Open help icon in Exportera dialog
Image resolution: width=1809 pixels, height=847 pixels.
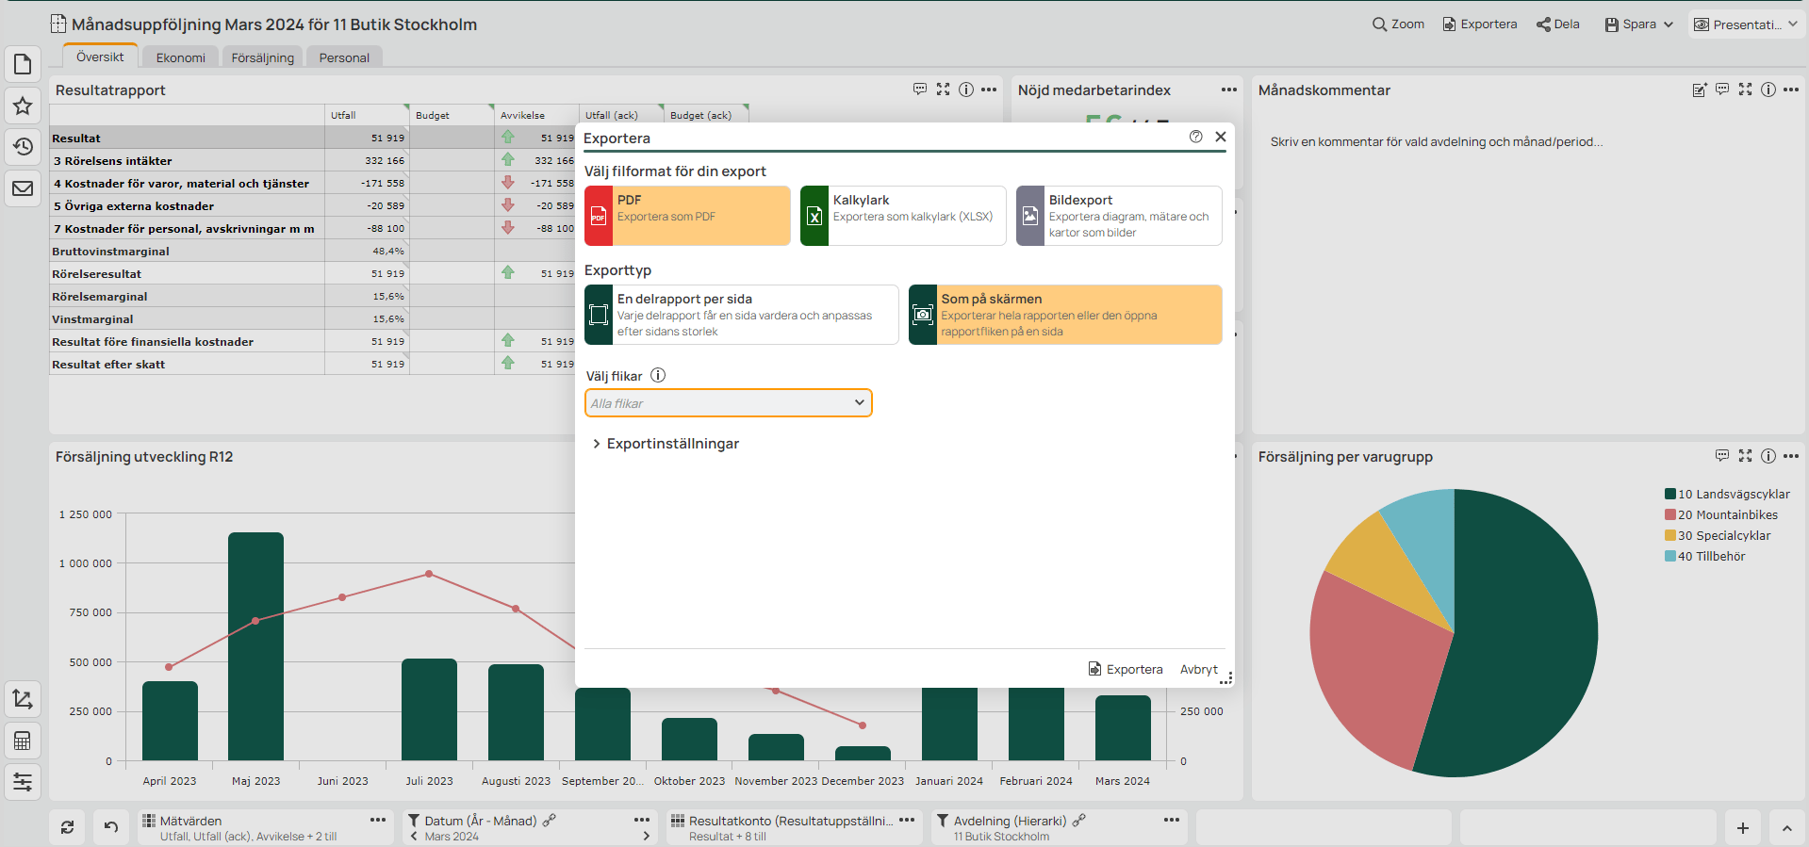point(1196,137)
